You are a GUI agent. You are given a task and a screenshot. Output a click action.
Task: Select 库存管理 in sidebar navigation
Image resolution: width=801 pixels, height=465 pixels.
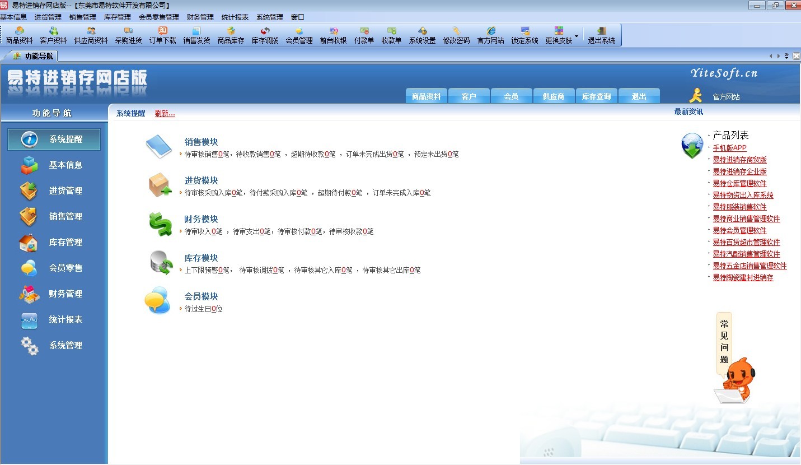coord(54,243)
